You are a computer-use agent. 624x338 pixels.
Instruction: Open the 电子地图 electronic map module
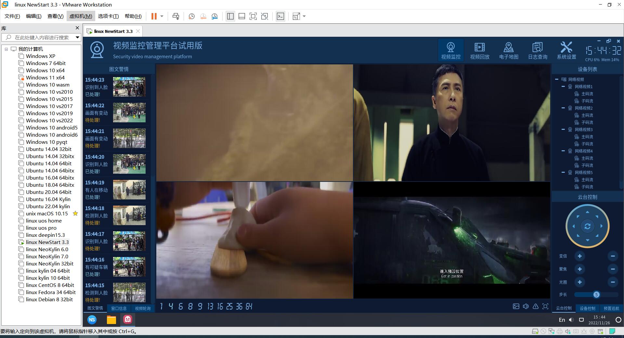click(508, 51)
